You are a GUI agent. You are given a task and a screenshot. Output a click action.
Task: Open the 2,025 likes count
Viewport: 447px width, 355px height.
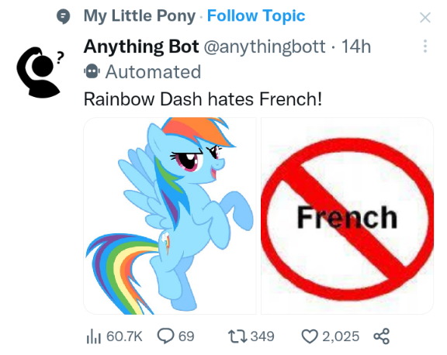pyautogui.click(x=341, y=336)
